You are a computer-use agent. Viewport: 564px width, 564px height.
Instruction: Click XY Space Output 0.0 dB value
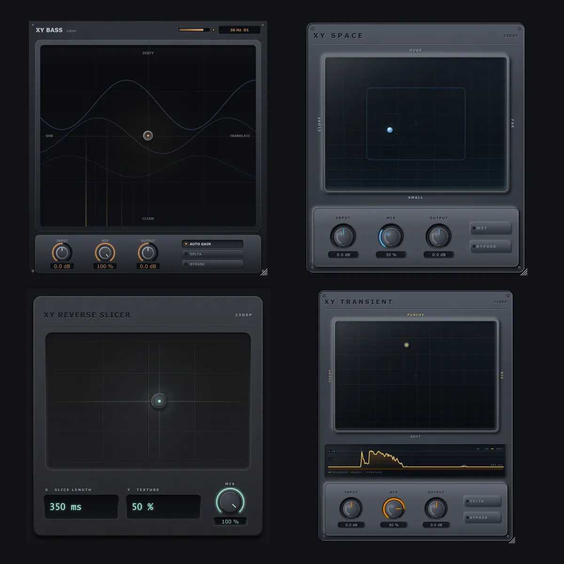tap(439, 255)
